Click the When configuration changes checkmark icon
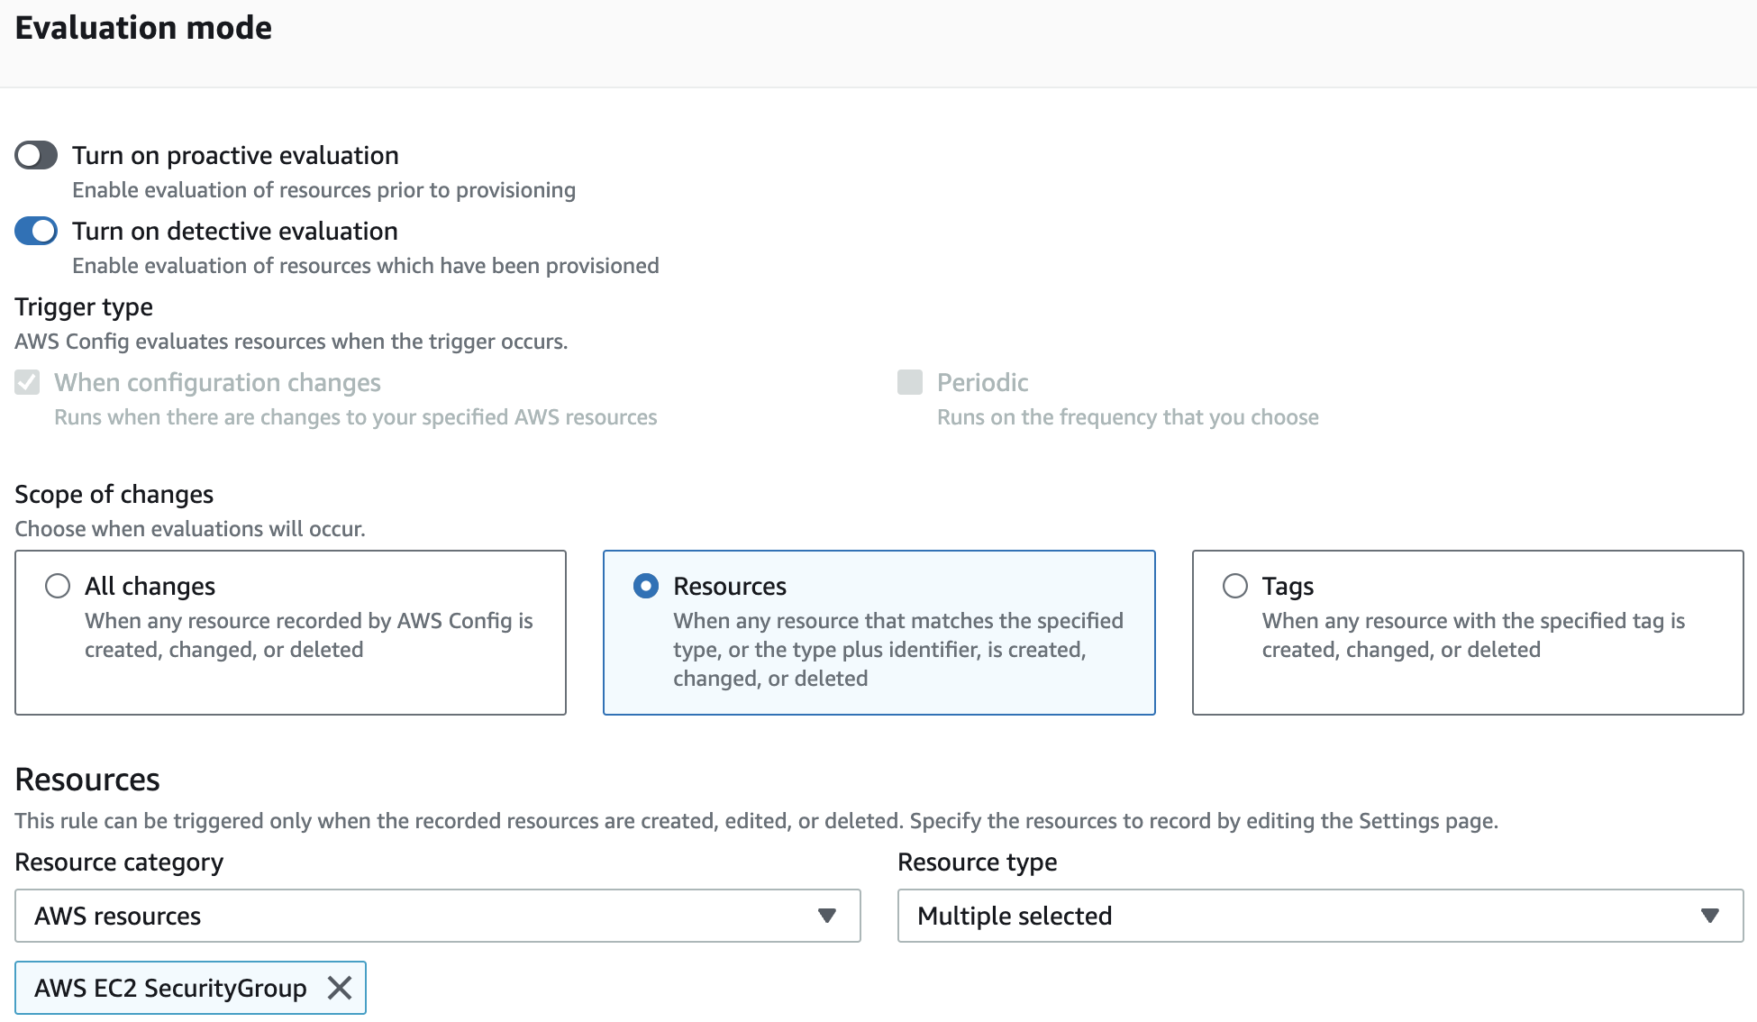1757x1022 pixels. click(26, 382)
